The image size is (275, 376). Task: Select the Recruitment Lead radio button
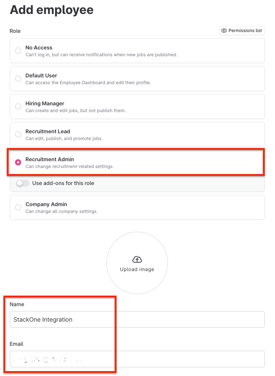pyautogui.click(x=18, y=134)
